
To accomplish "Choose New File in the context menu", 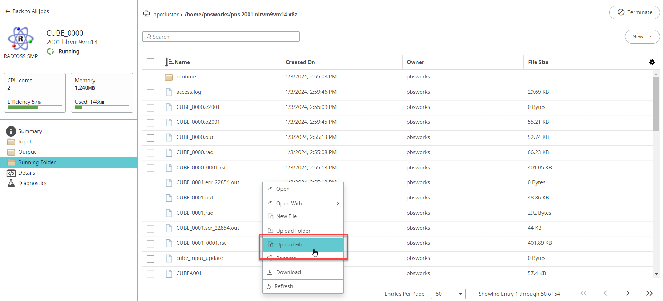I will (303, 216).
